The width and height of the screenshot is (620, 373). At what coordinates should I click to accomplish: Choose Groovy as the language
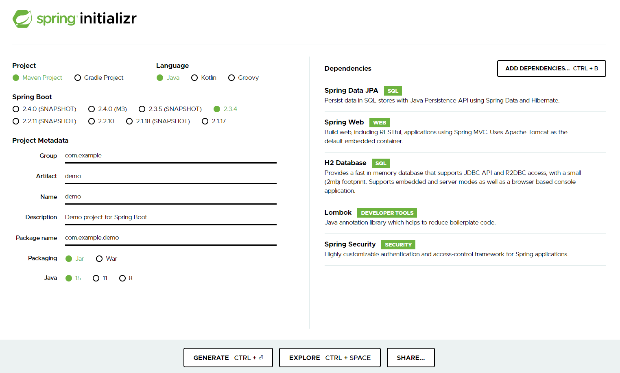(244, 78)
